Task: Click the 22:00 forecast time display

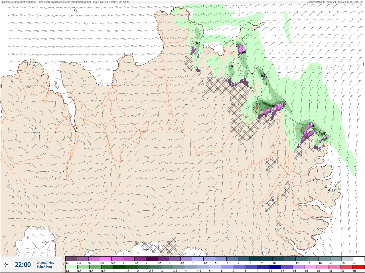Action: 23,265
